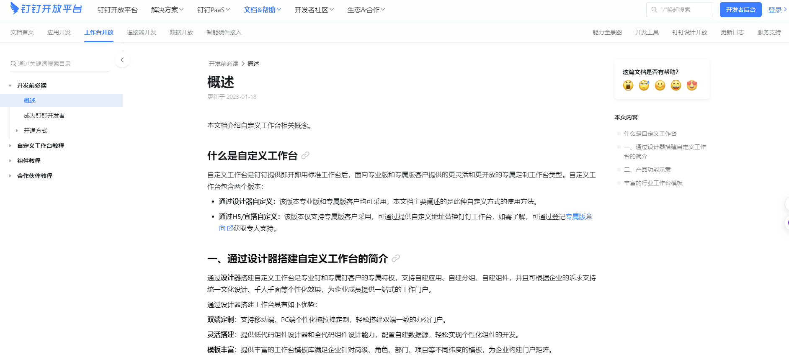Open the 连接器开发 tab
The width and height of the screenshot is (789, 360).
coord(142,32)
